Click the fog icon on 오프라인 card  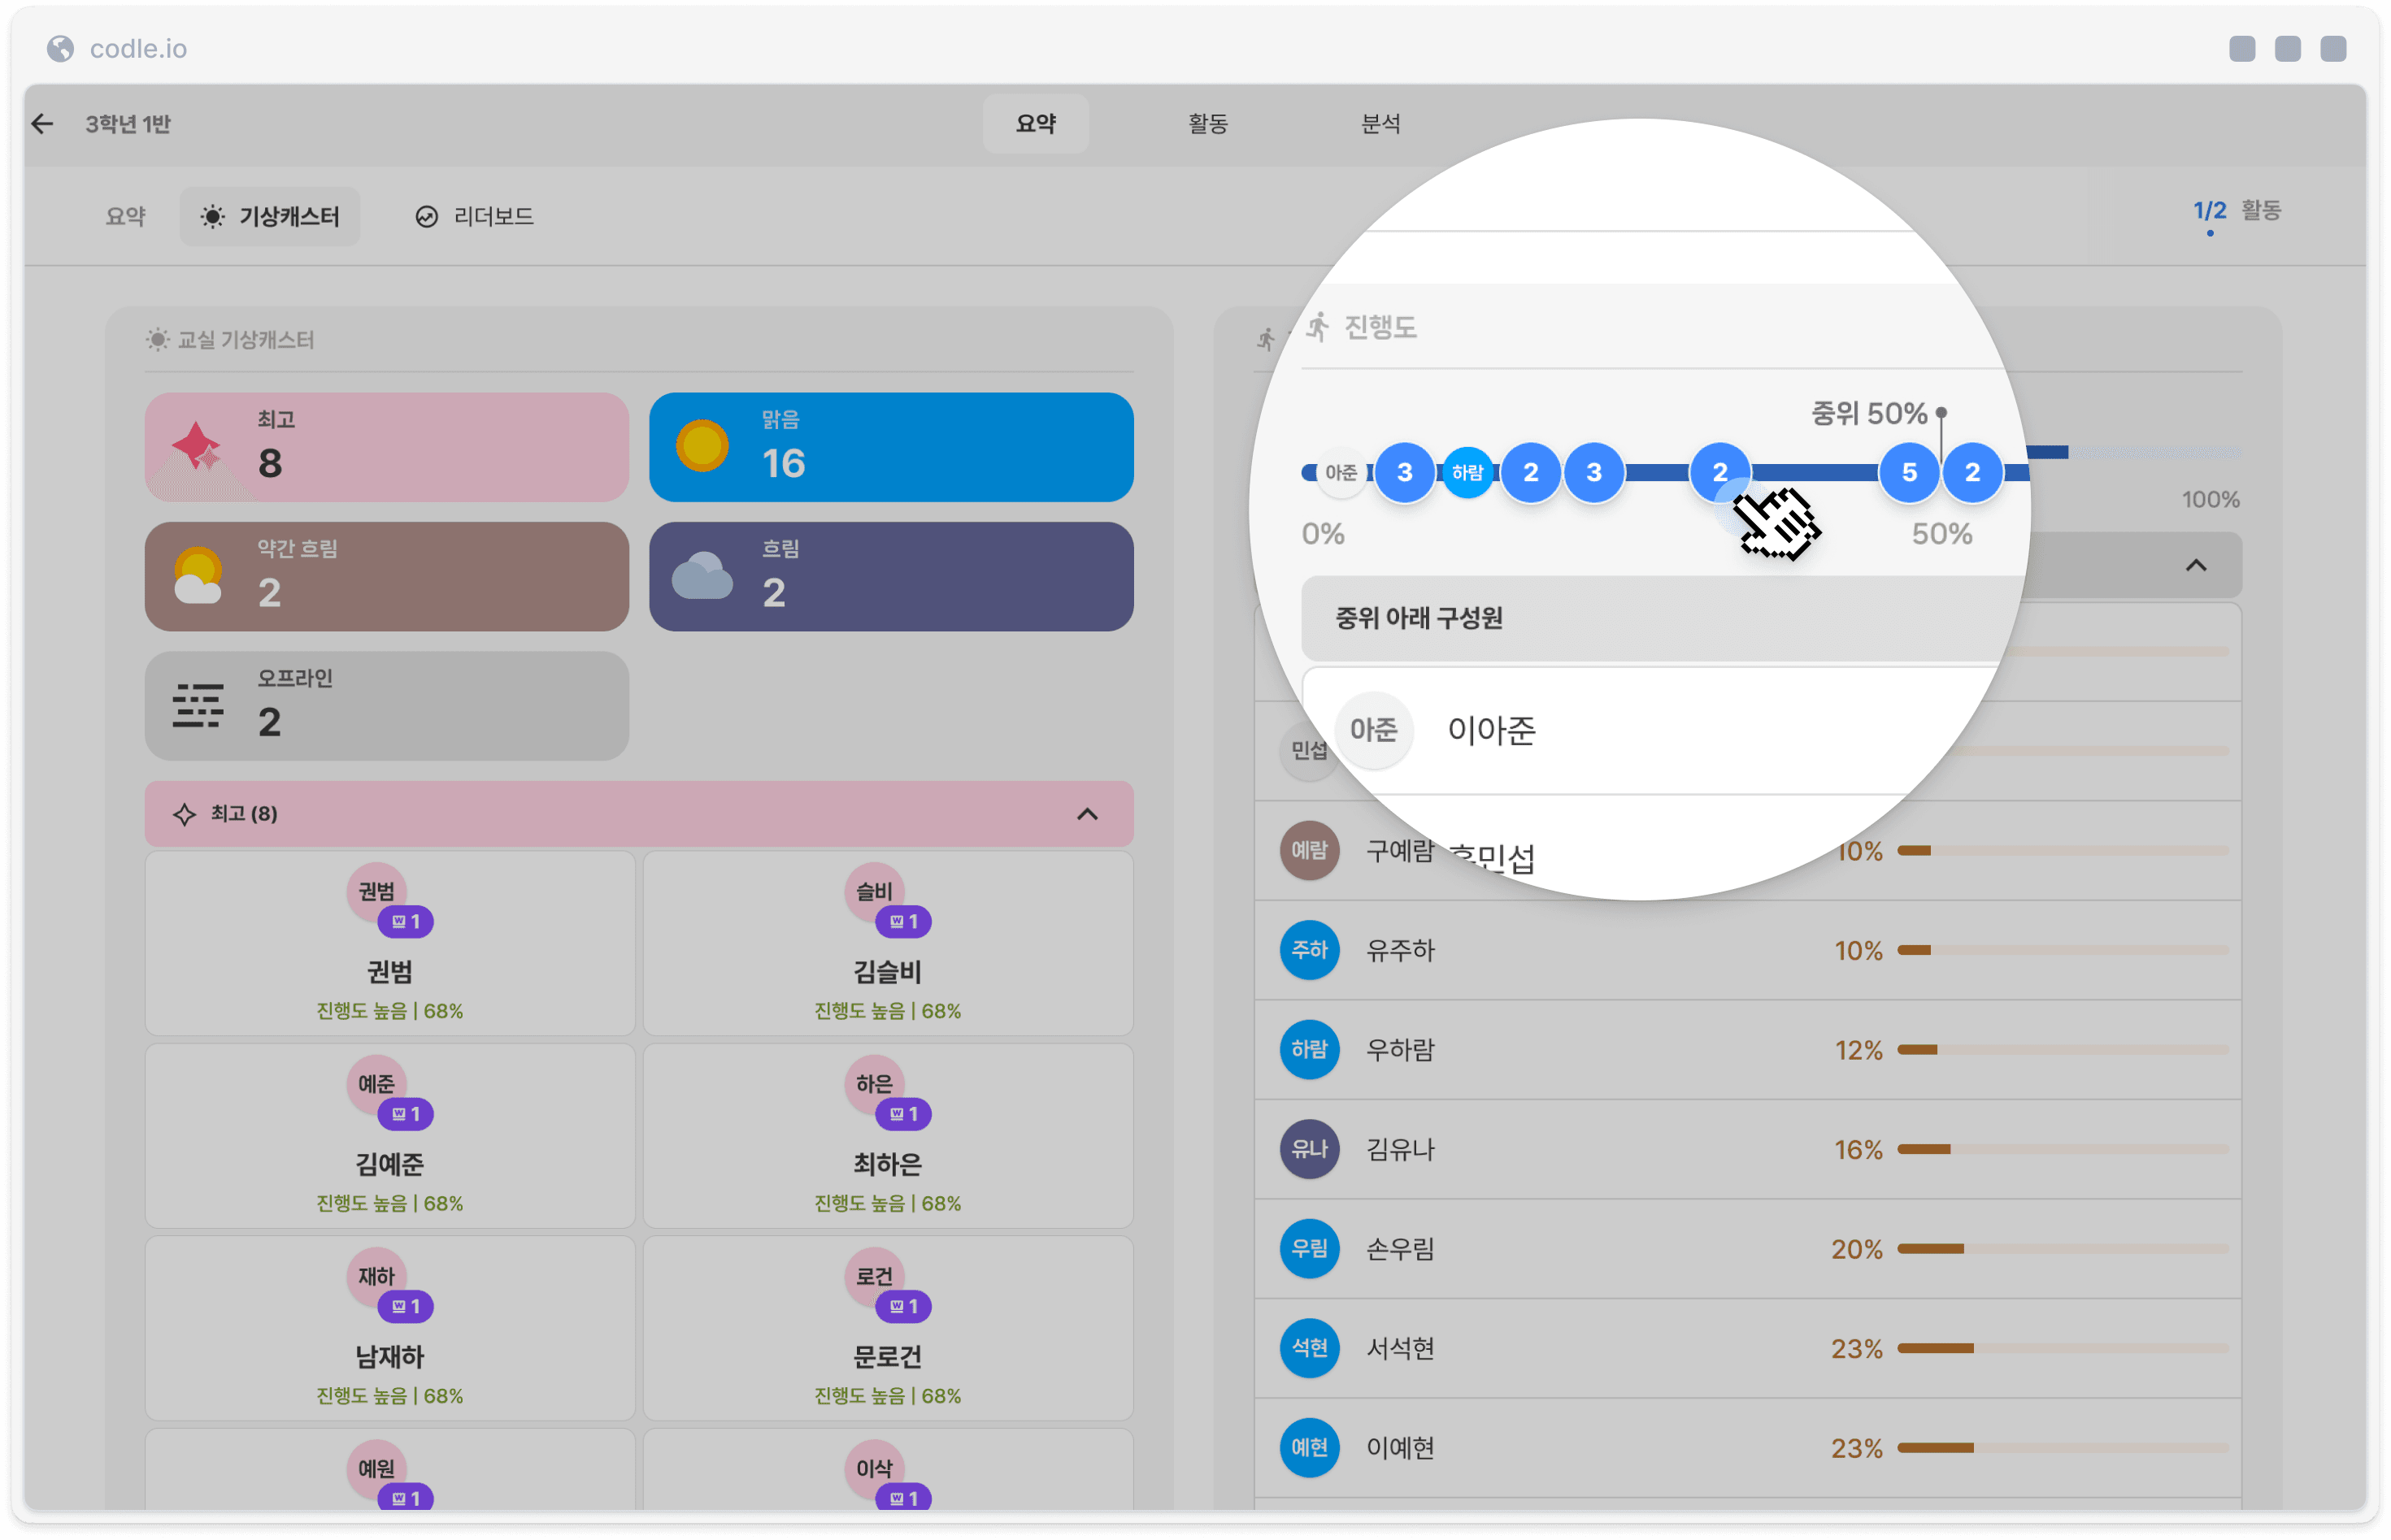[x=197, y=705]
